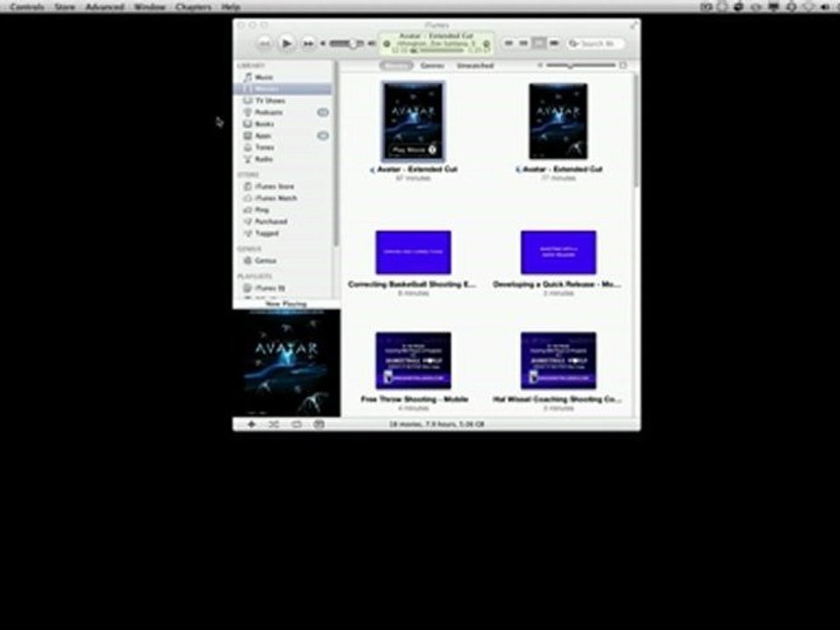The height and width of the screenshot is (630, 840).
Task: Click the Tones bell icon
Action: (248, 147)
